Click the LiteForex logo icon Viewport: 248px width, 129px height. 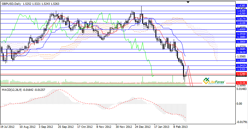coord(207,80)
